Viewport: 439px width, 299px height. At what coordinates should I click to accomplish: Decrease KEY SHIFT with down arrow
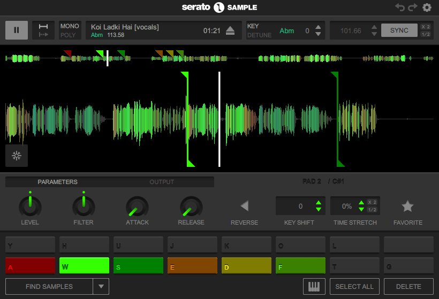tap(319, 209)
